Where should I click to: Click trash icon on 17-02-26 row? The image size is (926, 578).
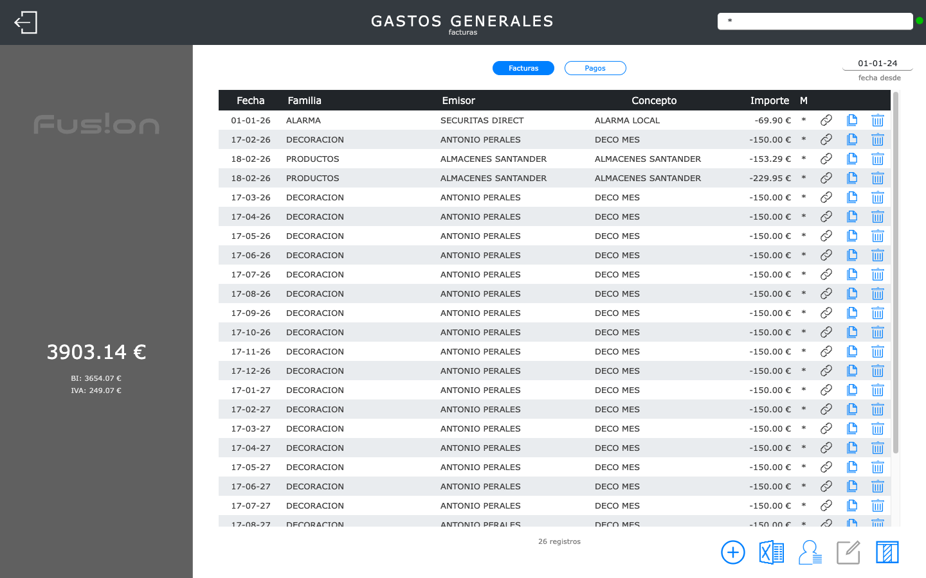878,139
